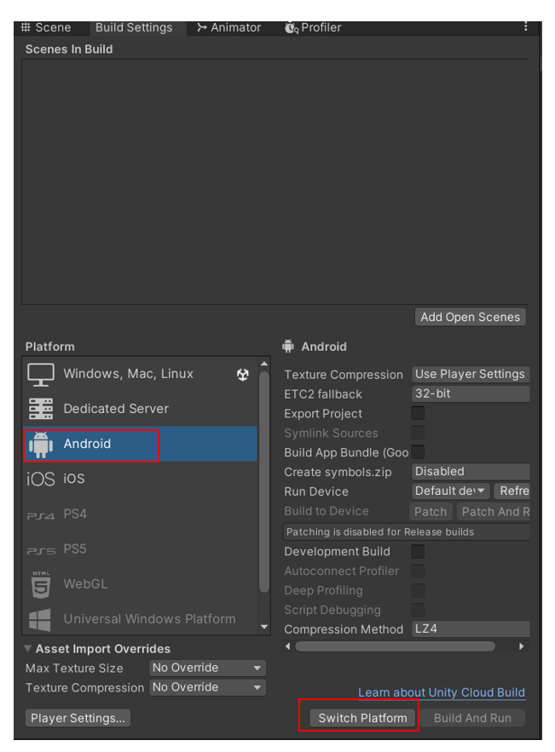
Task: Click the Profiler stopwatch icon
Action: 292,28
